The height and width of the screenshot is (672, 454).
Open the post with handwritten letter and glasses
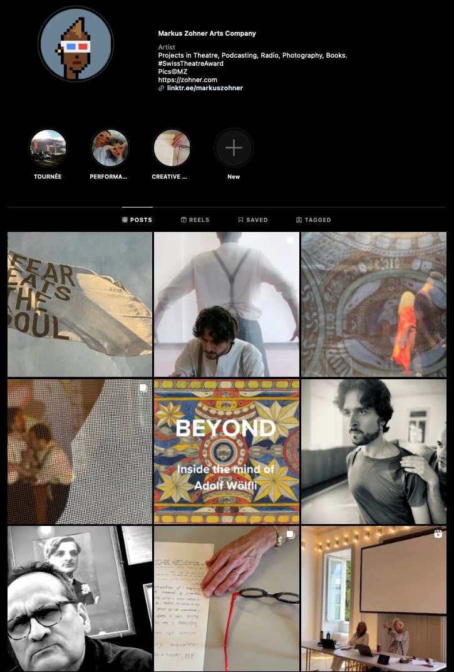coord(226,599)
